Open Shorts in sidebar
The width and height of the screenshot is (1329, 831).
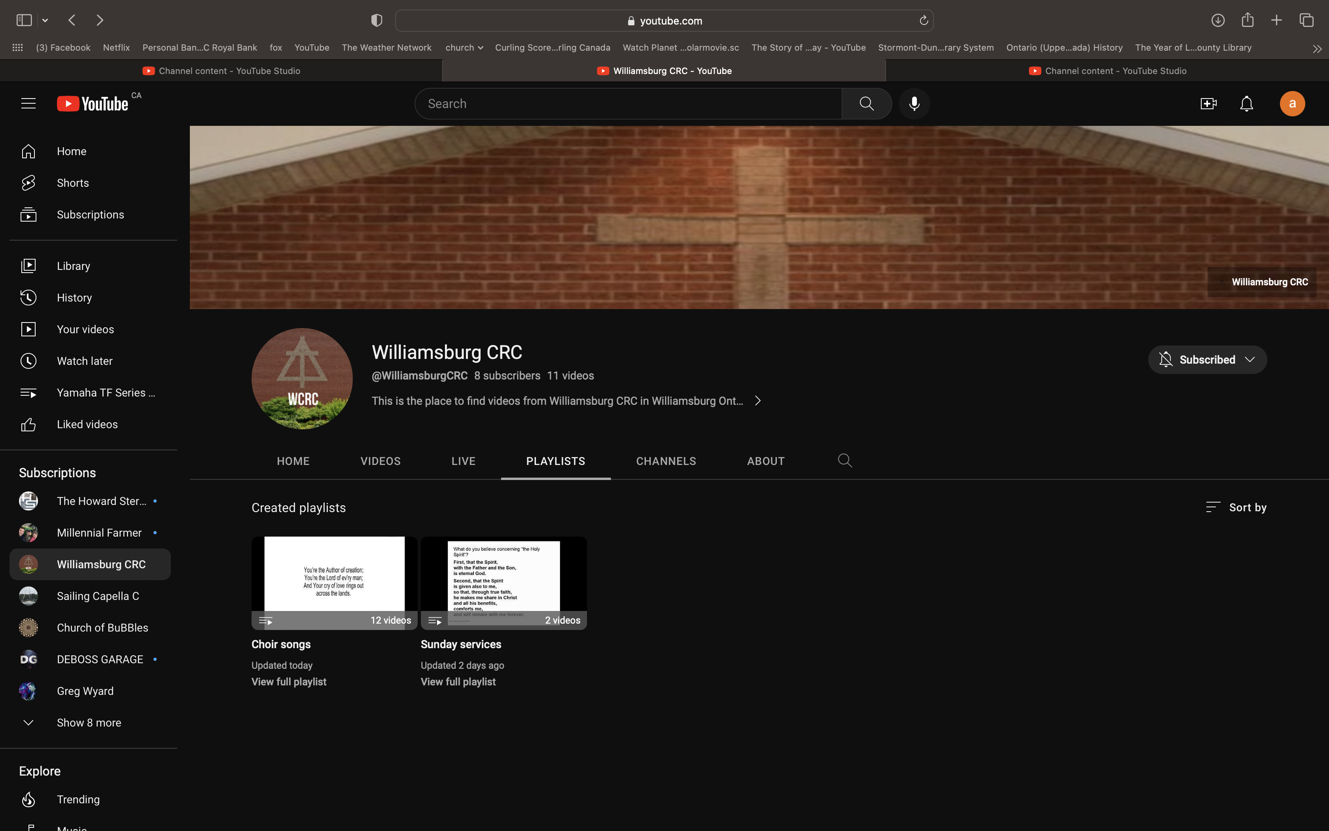pos(90,183)
